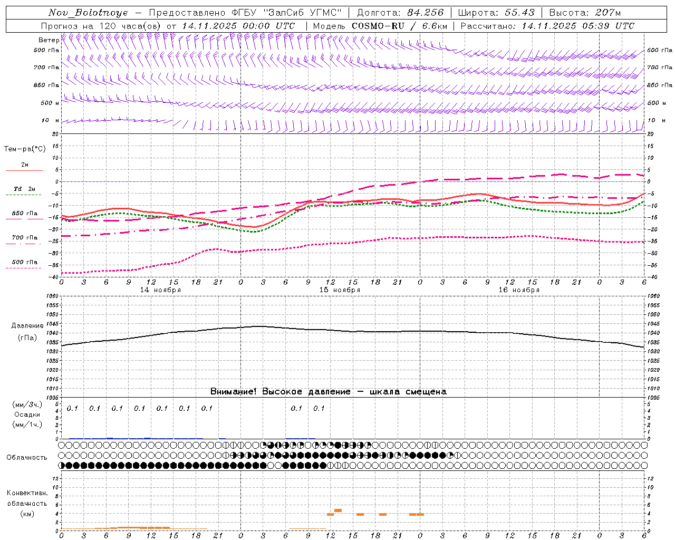Click the 10 м wind level label on left
Viewport: 675px width, 540px height.
tap(51, 121)
